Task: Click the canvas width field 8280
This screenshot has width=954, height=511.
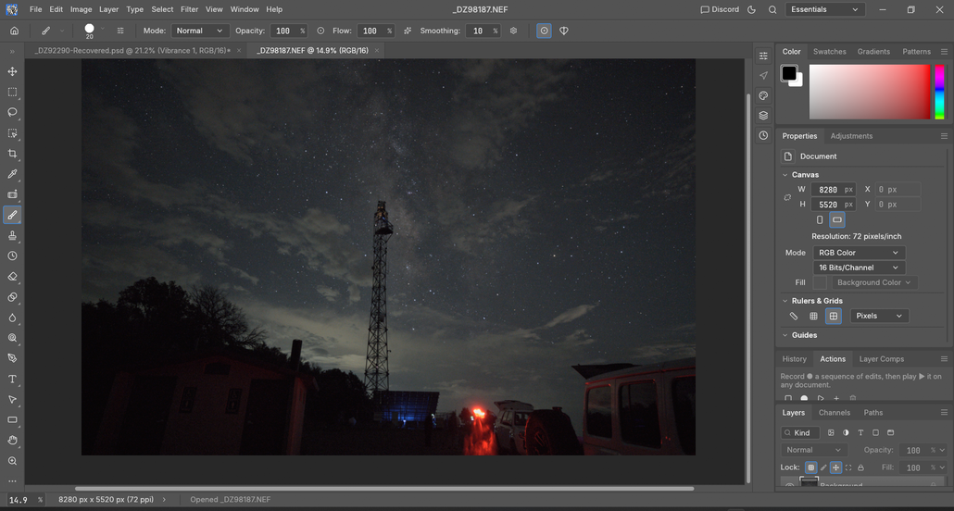Action: [833, 190]
